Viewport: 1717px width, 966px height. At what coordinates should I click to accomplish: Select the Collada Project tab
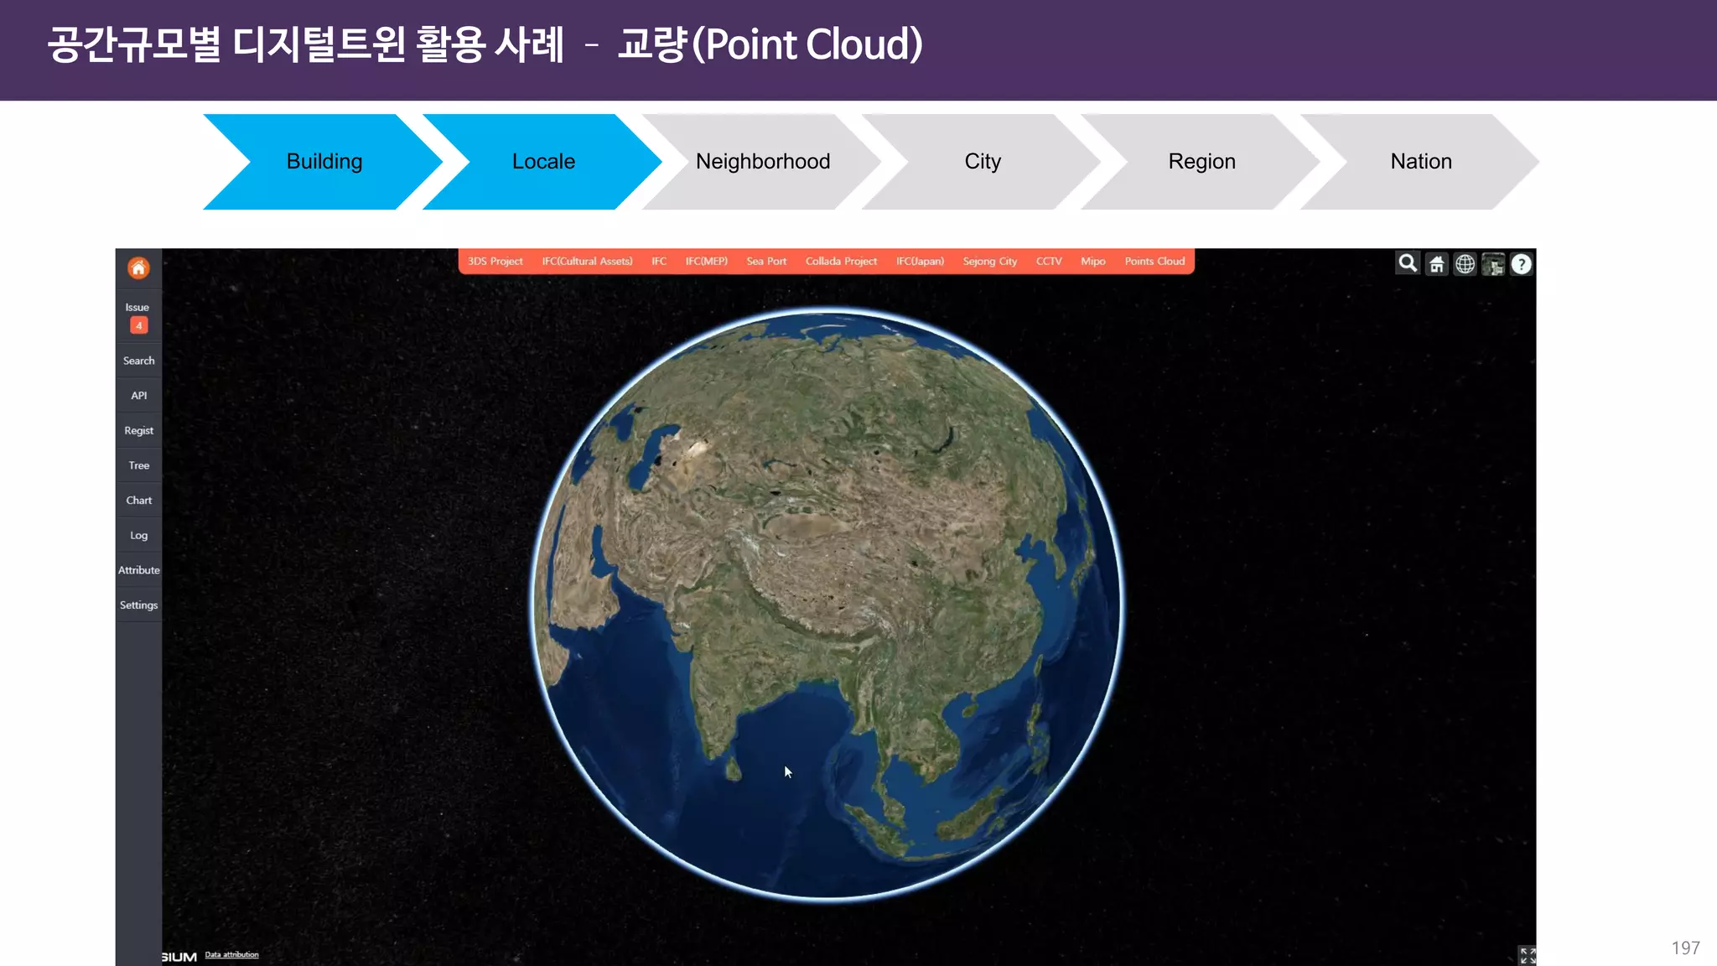pyautogui.click(x=841, y=262)
